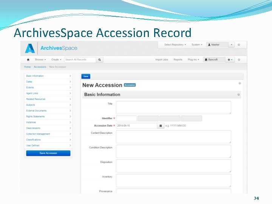Image resolution: width=272 pixels, height=204 pixels.
Task: Click the ArchivesSpace logo icon
Action: click(x=30, y=48)
